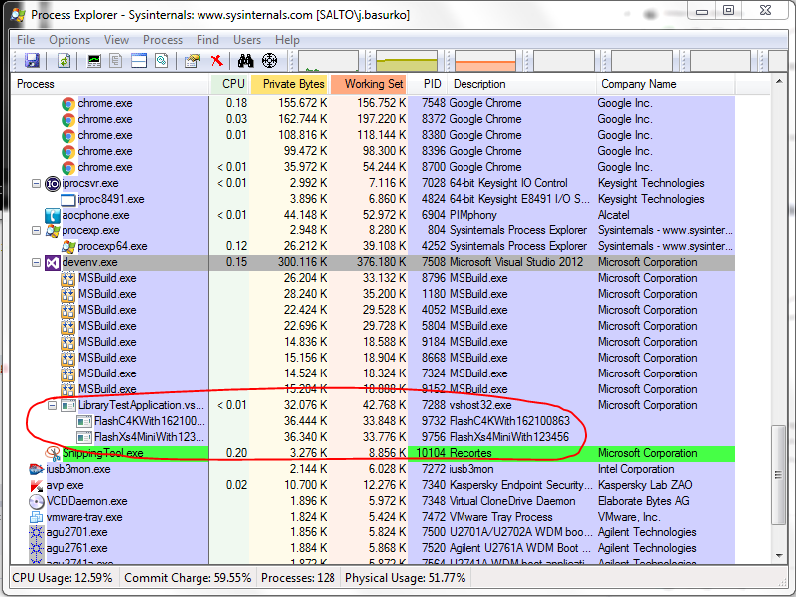Open the Properties toolbar icon

coord(193,61)
